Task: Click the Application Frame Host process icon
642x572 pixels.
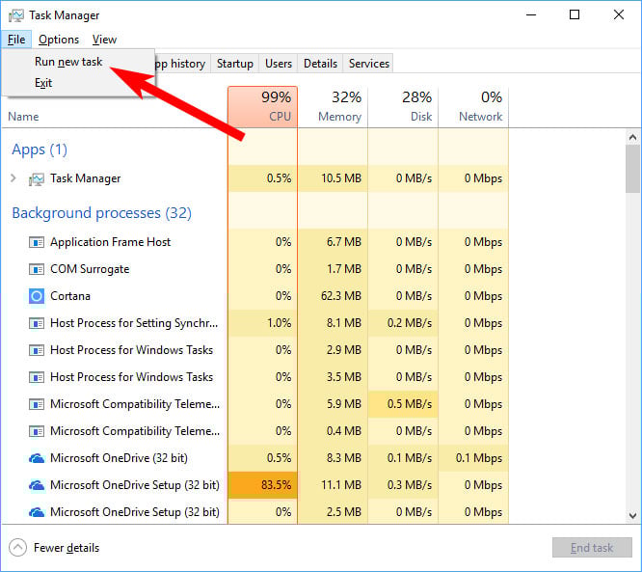Action: [x=37, y=242]
